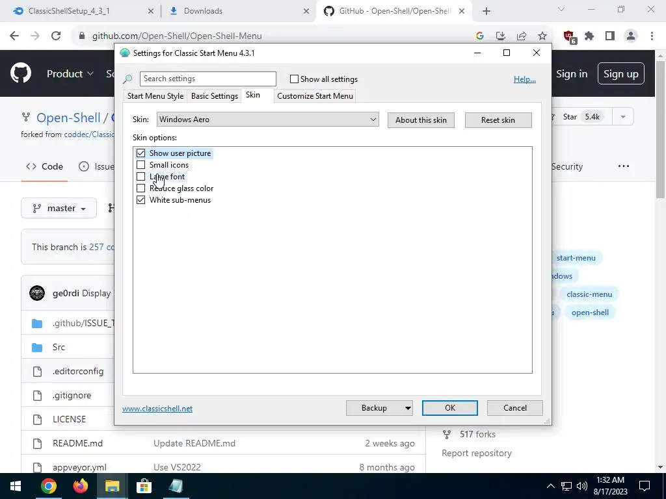Screen dimensions: 666x499
Task: Switch to Basic Settings tab
Action: click(215, 96)
